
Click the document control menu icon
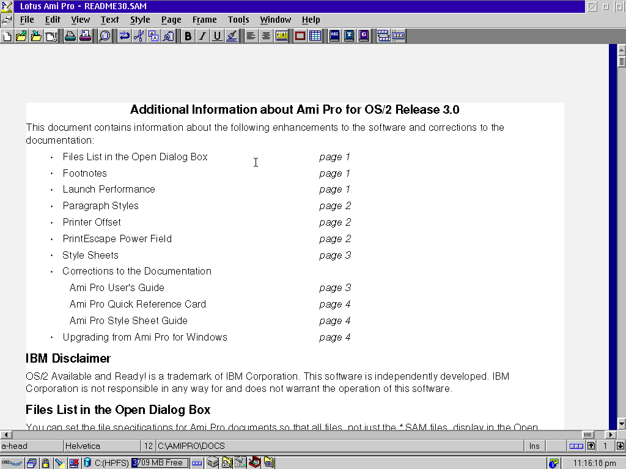point(6,20)
